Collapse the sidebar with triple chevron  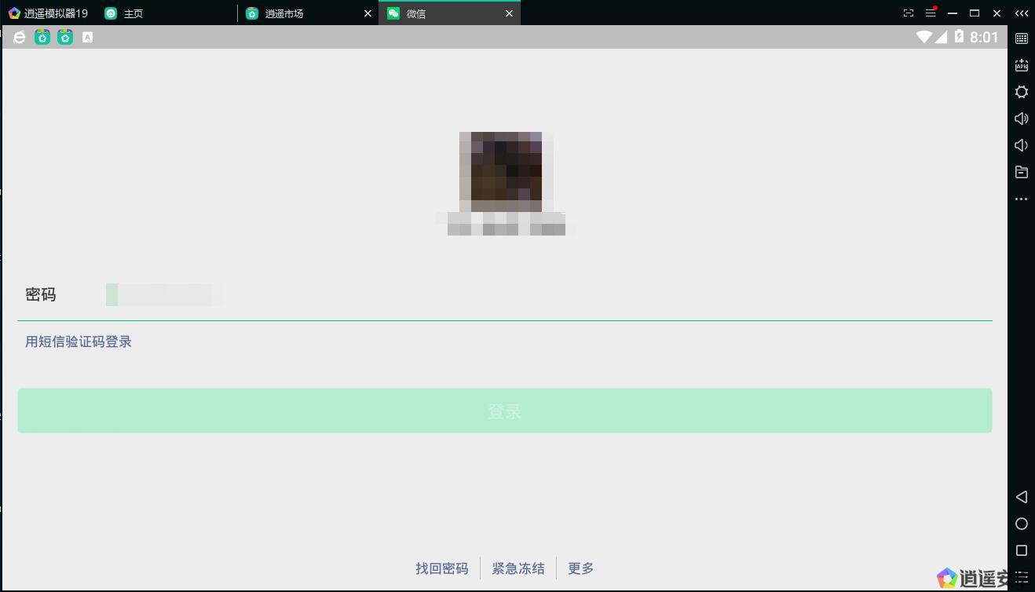(1021, 13)
